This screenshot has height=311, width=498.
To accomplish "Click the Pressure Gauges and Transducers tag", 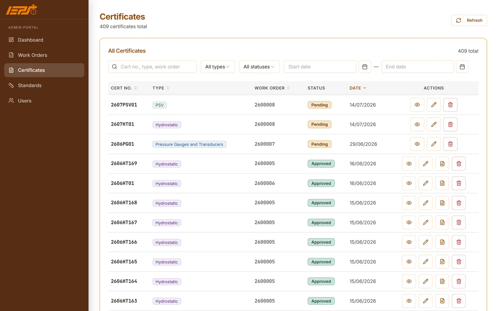I will 189,144.
